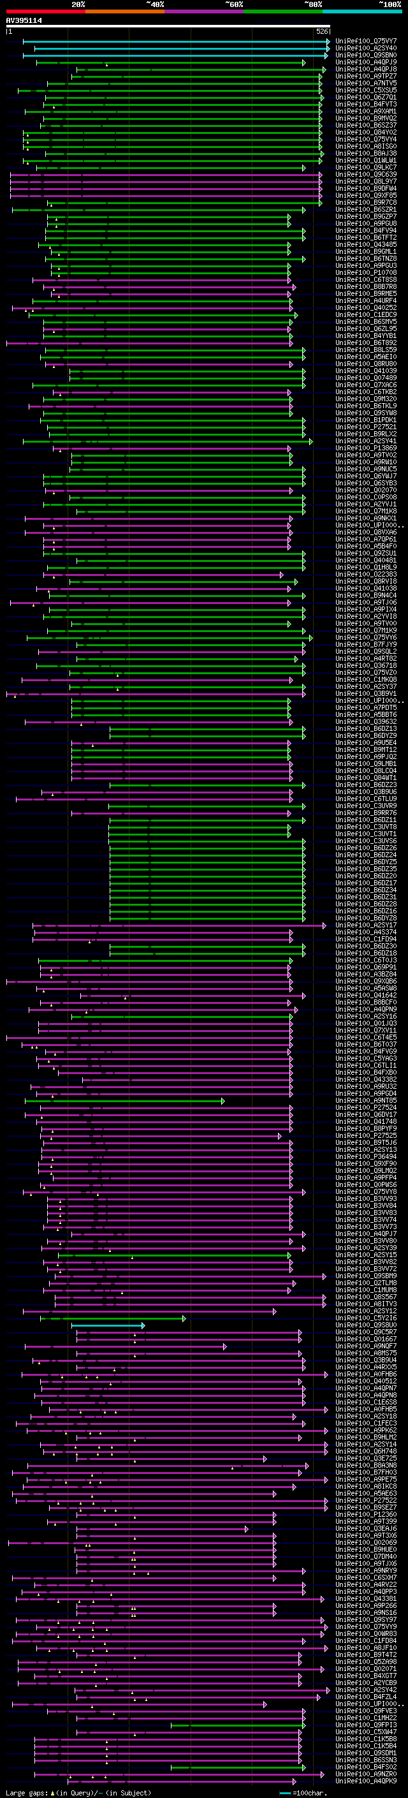Click the query end position 526
Screen dimensions: 408x1798
pyautogui.click(x=322, y=31)
